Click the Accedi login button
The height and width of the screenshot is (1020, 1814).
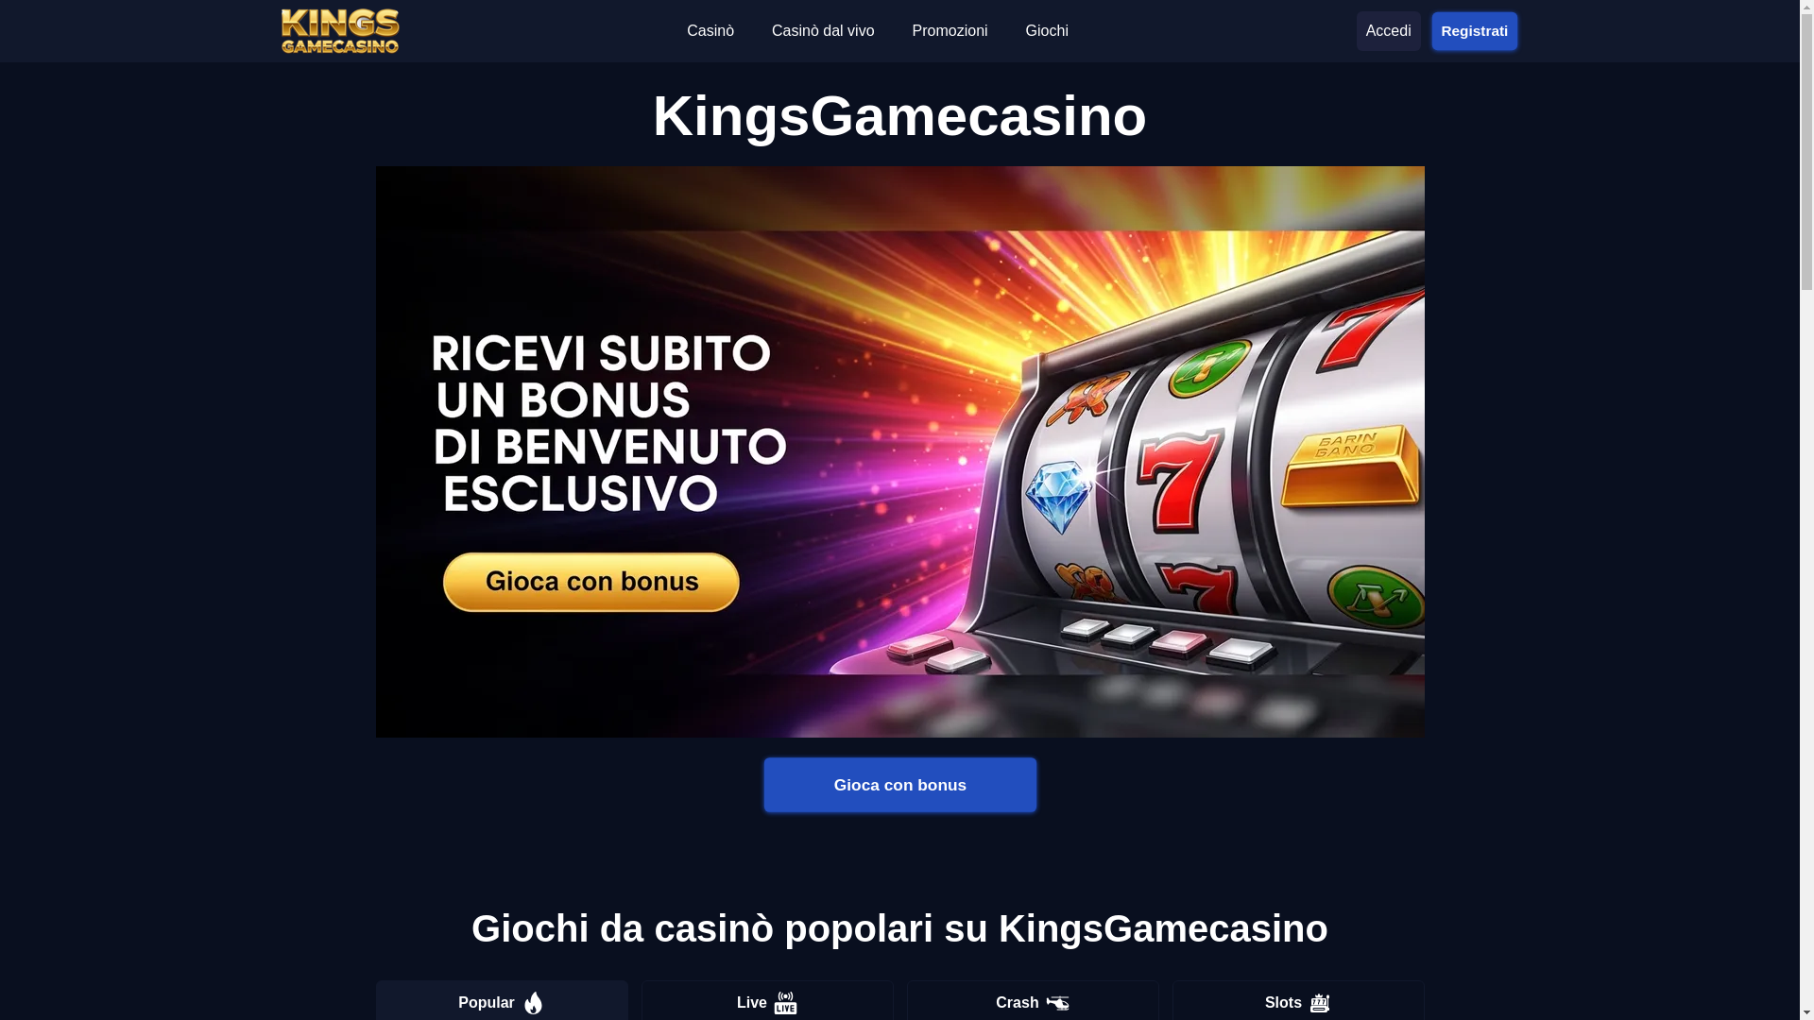(1389, 31)
